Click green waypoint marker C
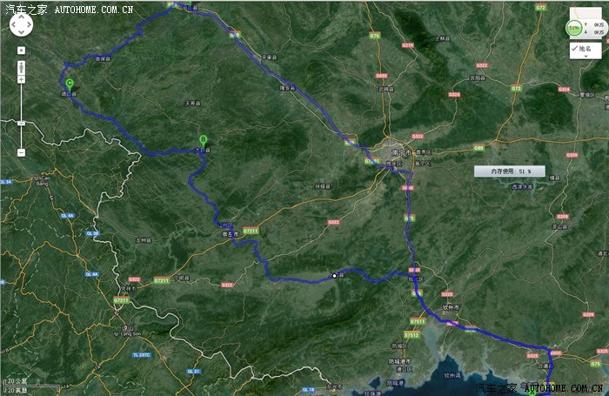This screenshot has height=396, width=609. click(69, 84)
